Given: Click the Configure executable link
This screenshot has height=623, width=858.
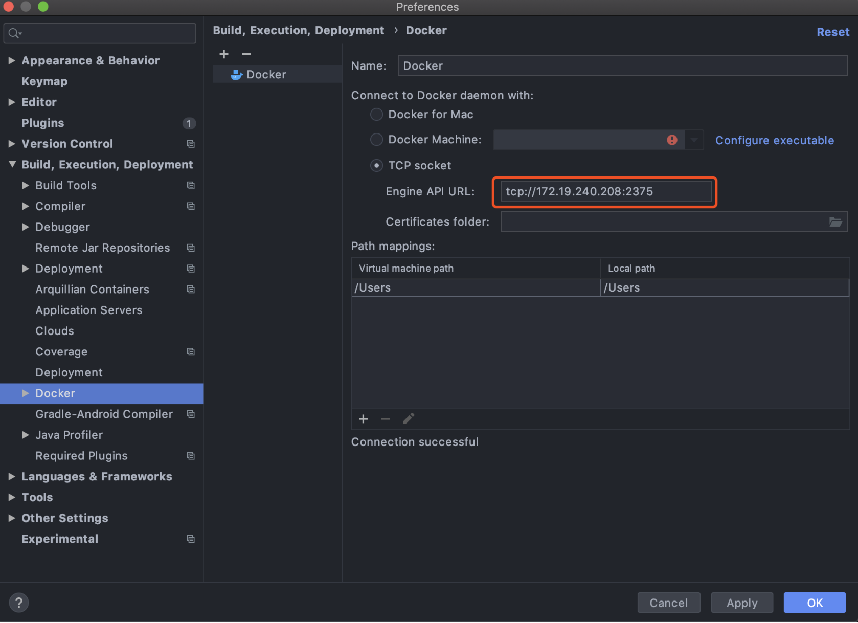Looking at the screenshot, I should pyautogui.click(x=775, y=140).
